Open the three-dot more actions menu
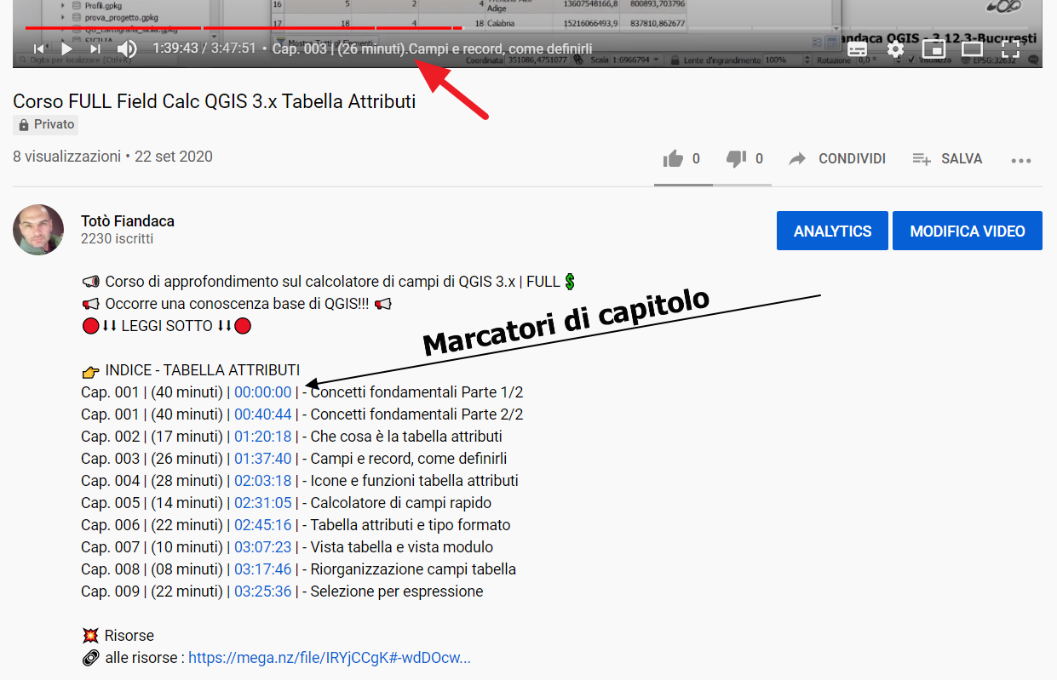This screenshot has height=680, width=1057. tap(1021, 160)
